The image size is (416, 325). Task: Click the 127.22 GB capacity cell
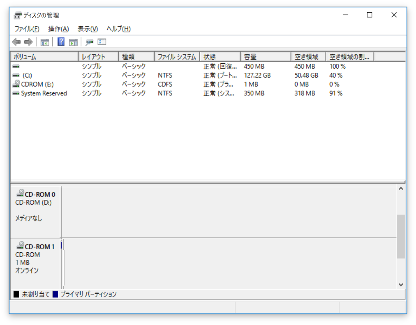257,75
